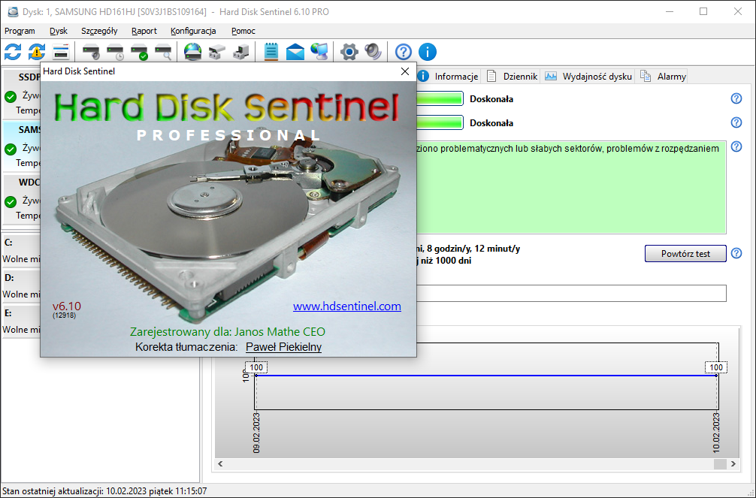Image resolution: width=756 pixels, height=498 pixels.
Task: Click the green text box about problematic sectors
Action: coord(571,187)
